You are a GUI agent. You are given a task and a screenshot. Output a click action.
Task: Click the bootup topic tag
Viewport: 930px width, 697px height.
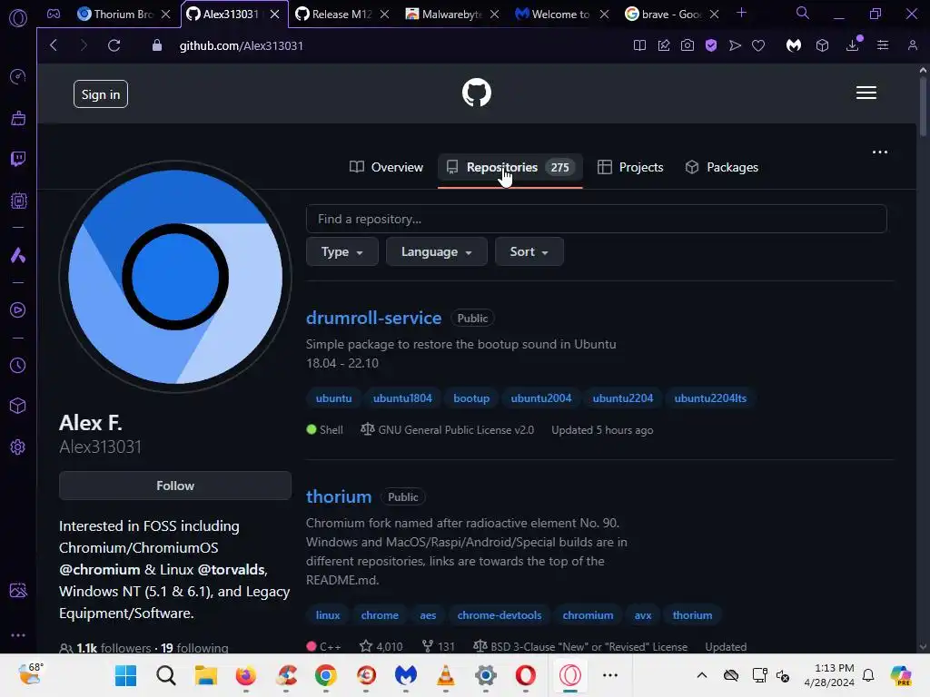point(471,398)
